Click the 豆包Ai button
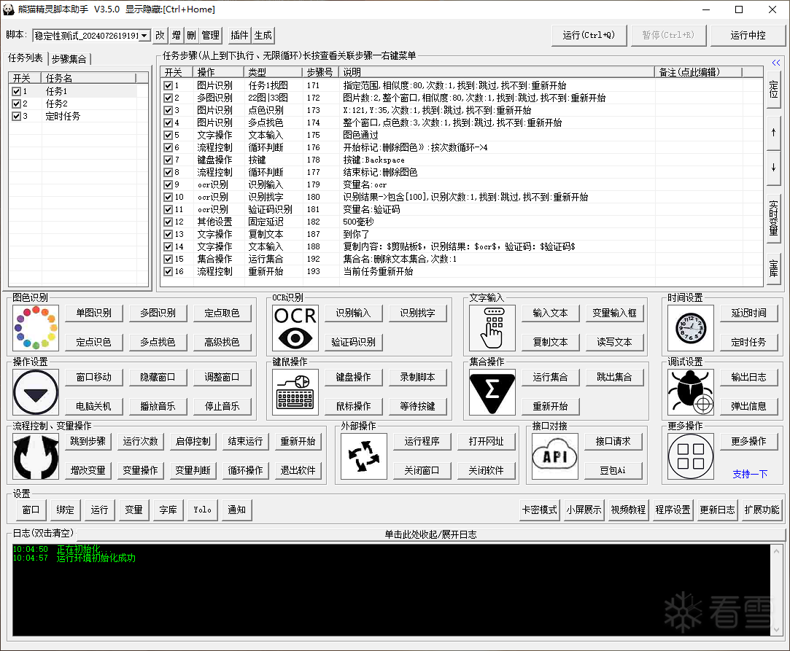 coord(613,471)
